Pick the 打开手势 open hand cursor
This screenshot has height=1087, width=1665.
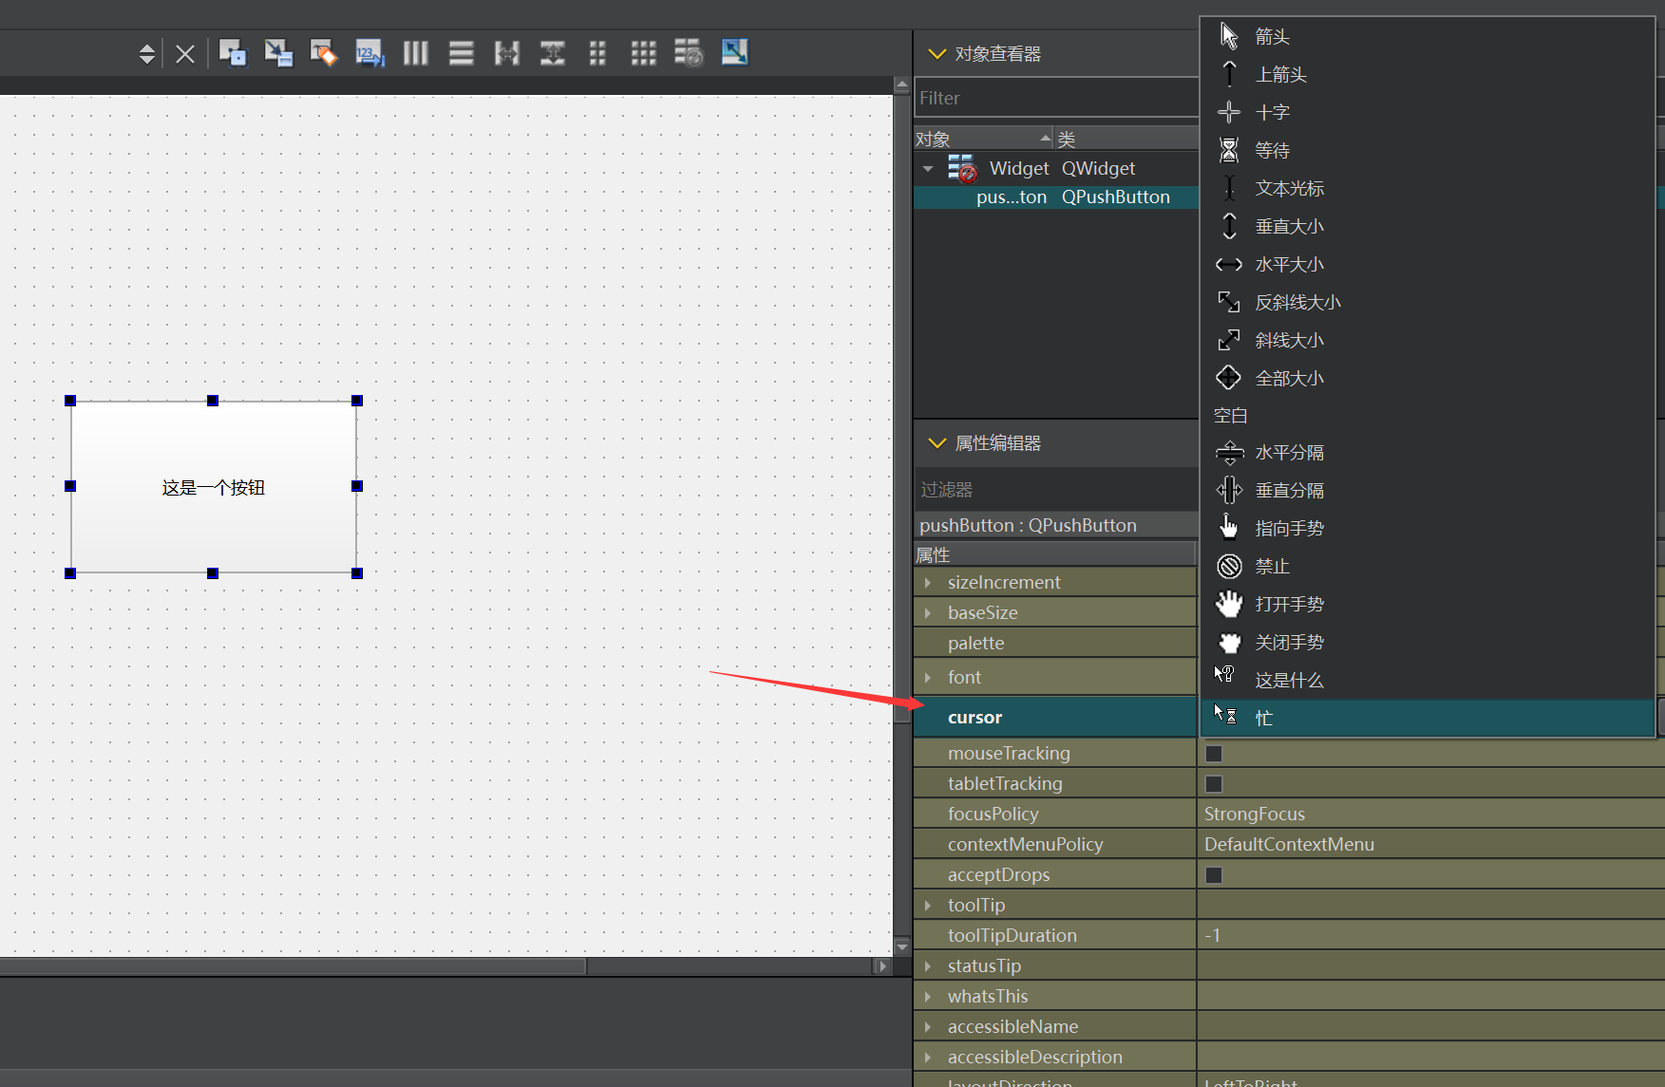(x=1427, y=604)
